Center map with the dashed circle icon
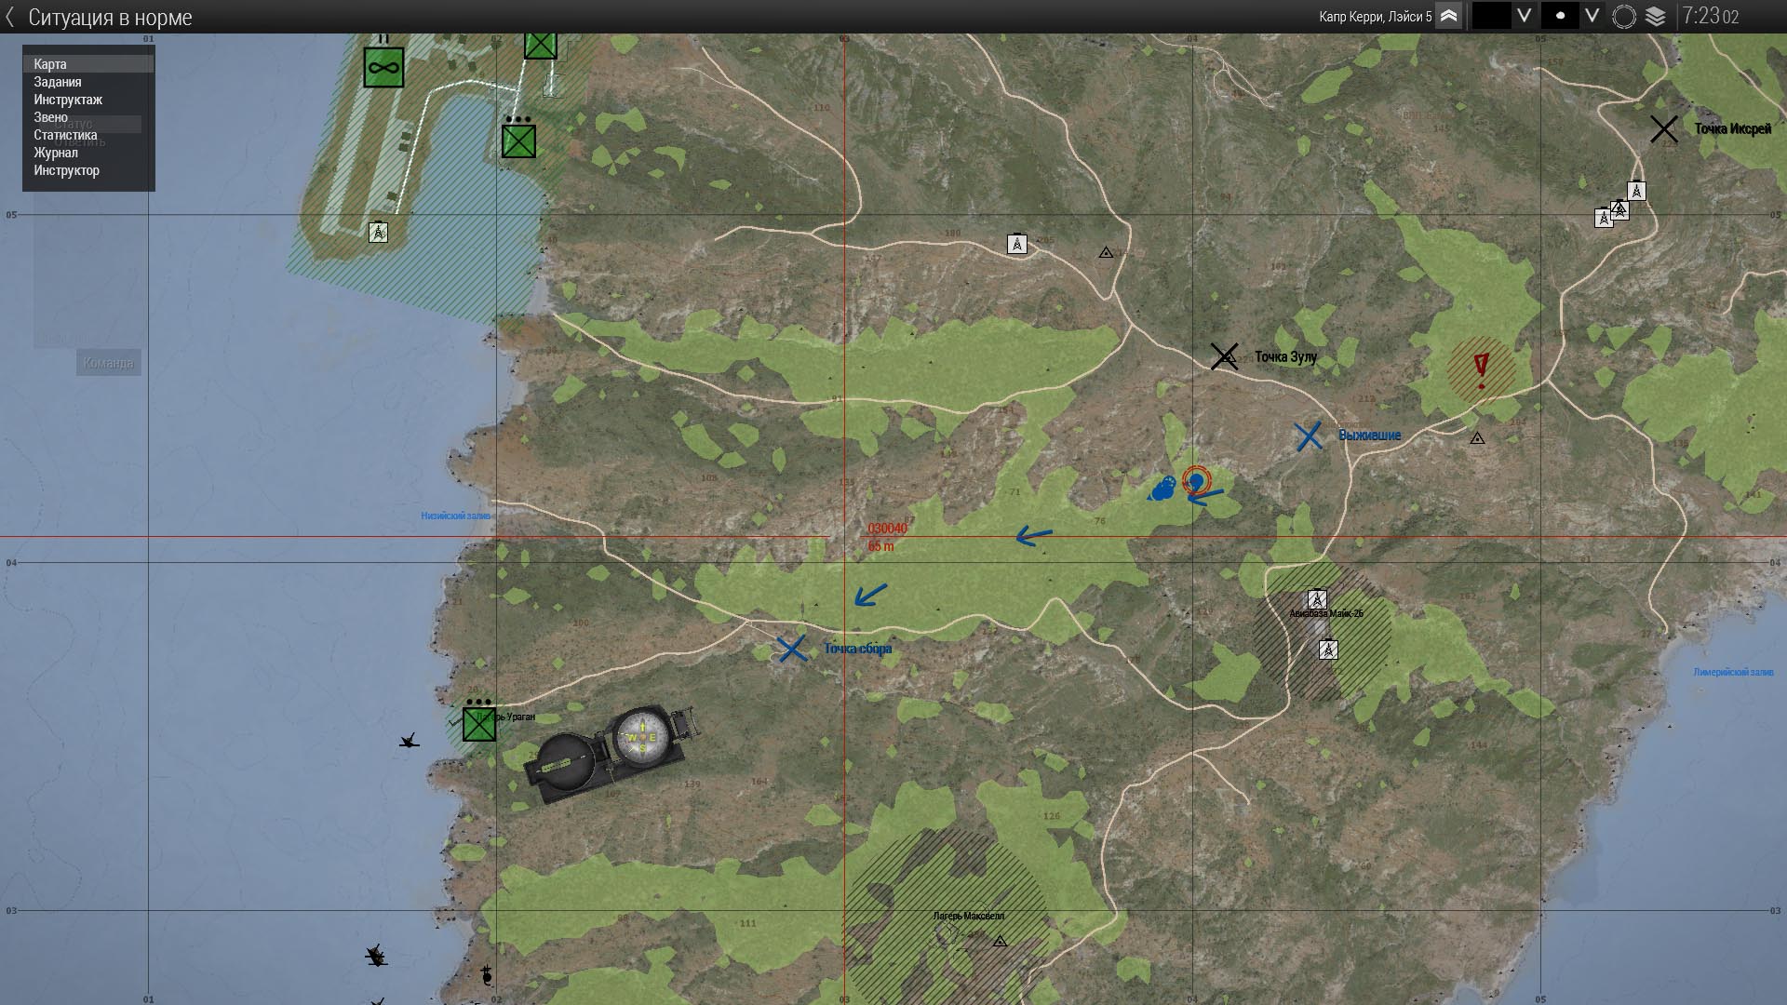The height and width of the screenshot is (1005, 1787). pos(1624,17)
